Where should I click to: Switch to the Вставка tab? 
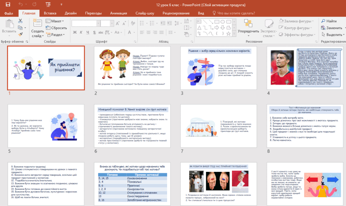point(50,13)
